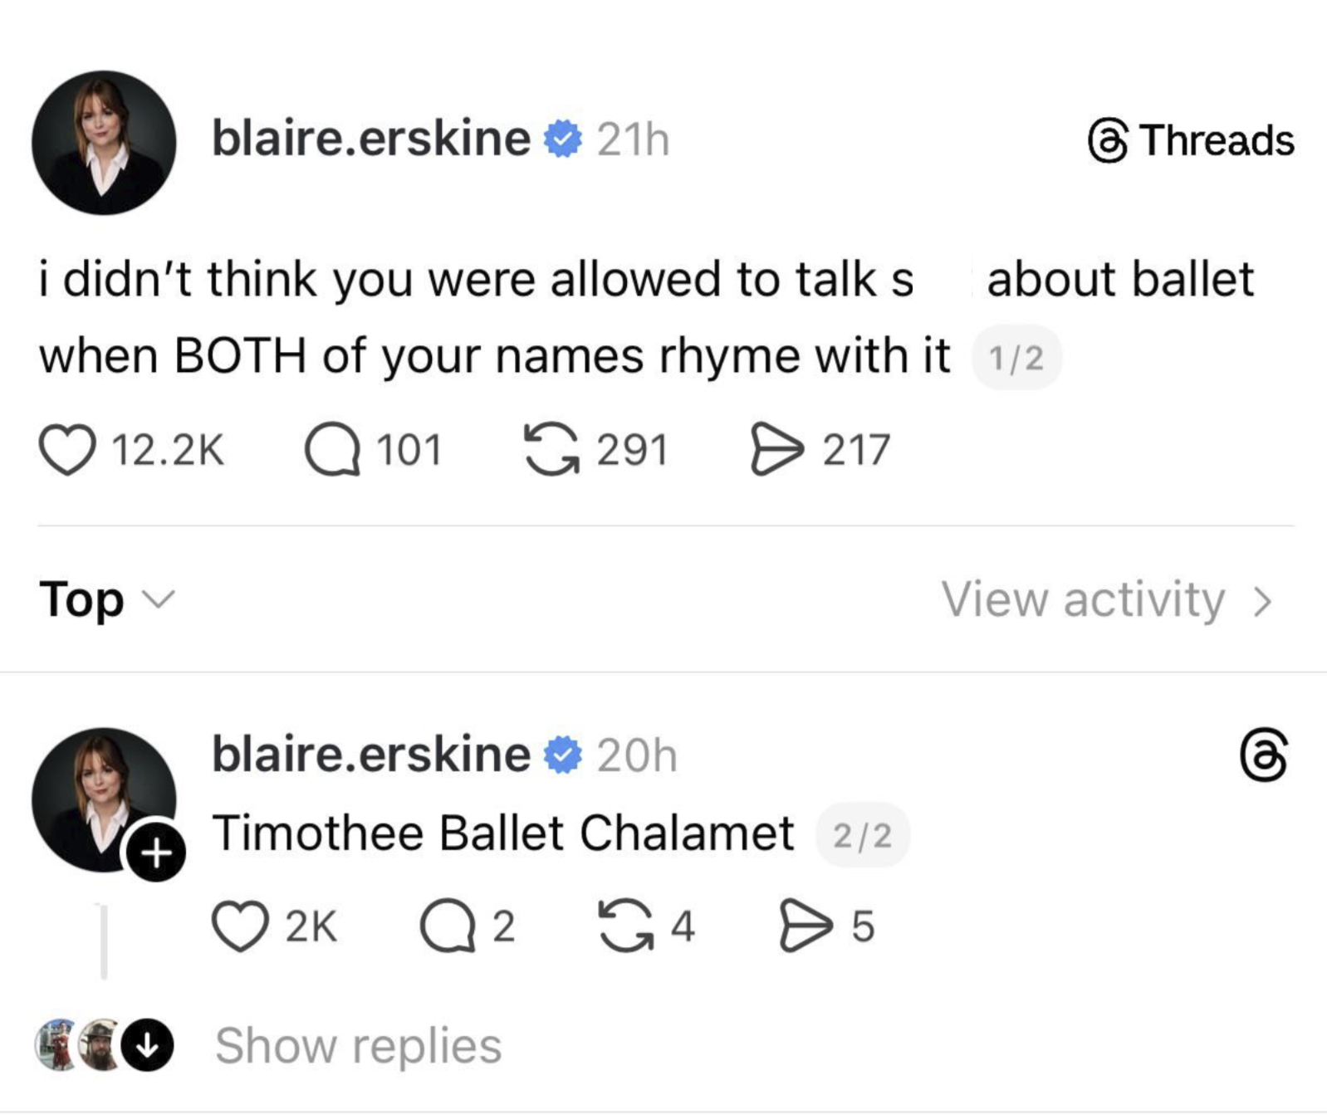View the top post's profile picture
The height and width of the screenshot is (1119, 1327).
pos(104,142)
